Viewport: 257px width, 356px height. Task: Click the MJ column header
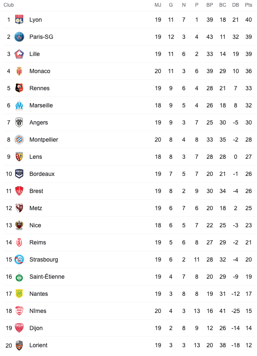(x=158, y=5)
